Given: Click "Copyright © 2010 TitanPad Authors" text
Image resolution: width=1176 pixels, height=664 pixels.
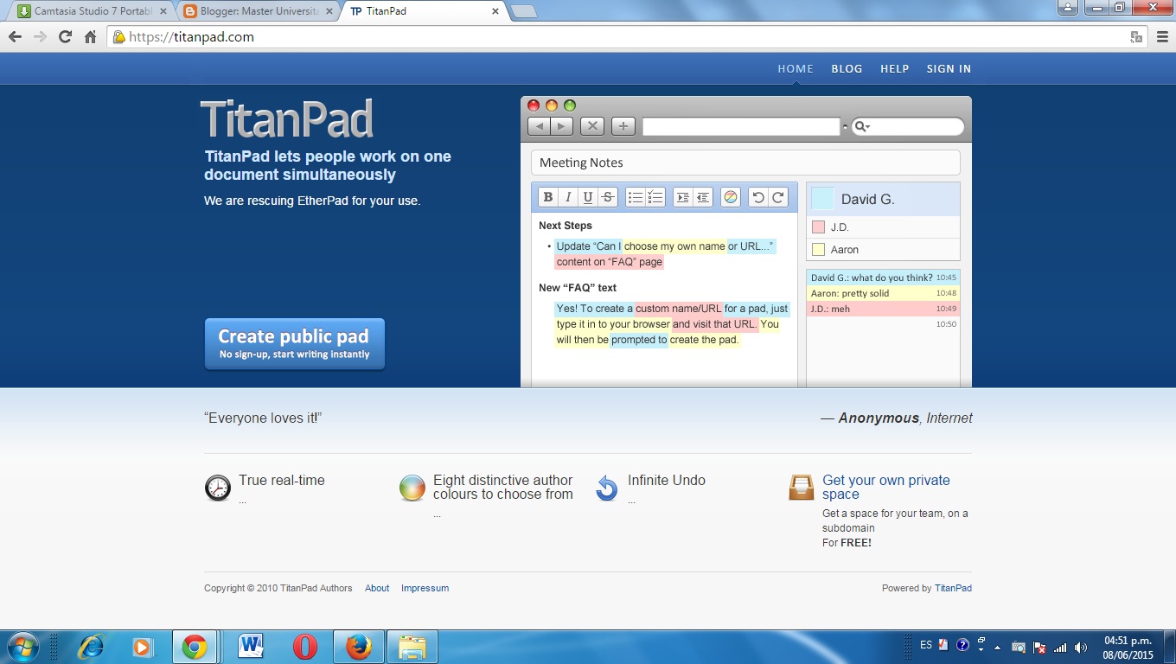Looking at the screenshot, I should (278, 588).
